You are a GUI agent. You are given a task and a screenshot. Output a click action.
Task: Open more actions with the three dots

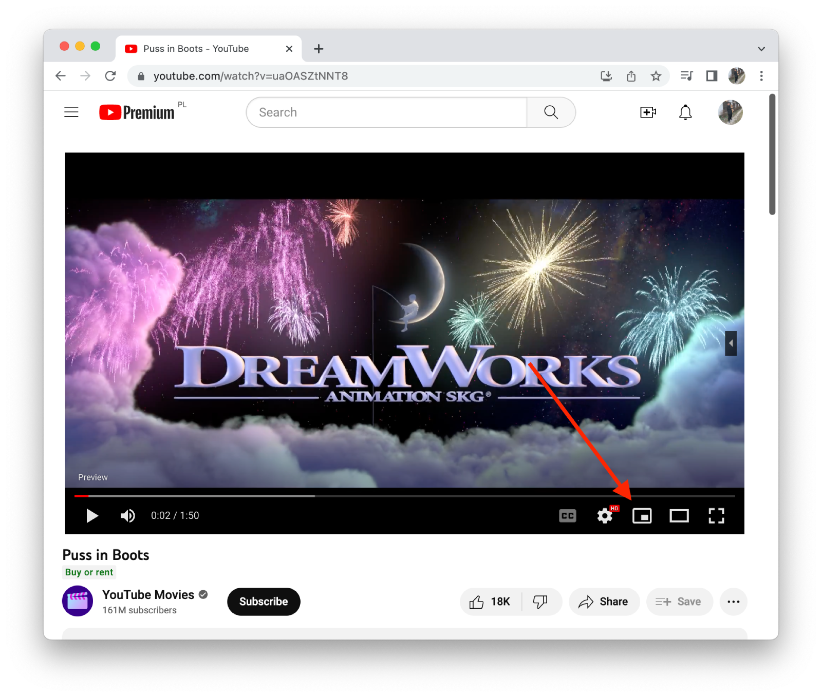(733, 602)
